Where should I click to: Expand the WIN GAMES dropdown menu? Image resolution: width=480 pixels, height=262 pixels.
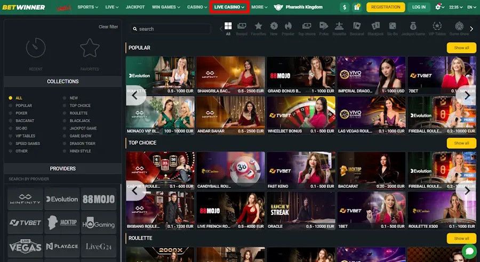(x=166, y=7)
